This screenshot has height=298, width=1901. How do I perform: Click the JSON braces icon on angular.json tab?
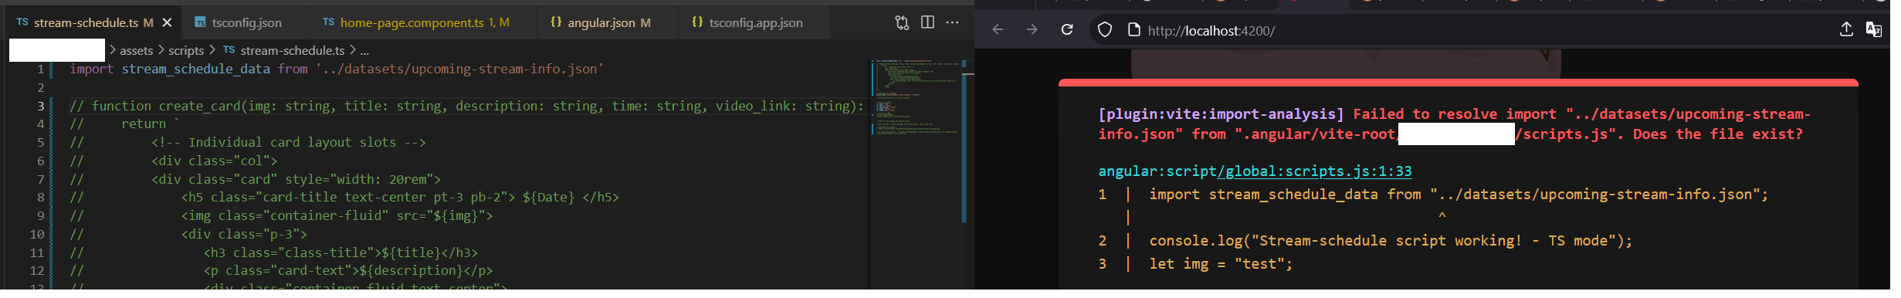coord(556,22)
